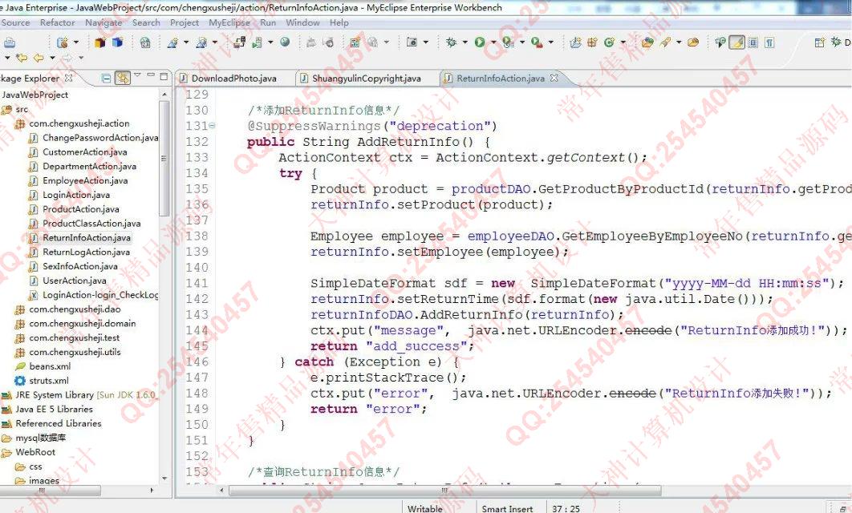Click the Last Edit Location arrow icon
Image resolution: width=852 pixels, height=513 pixels.
22,57
